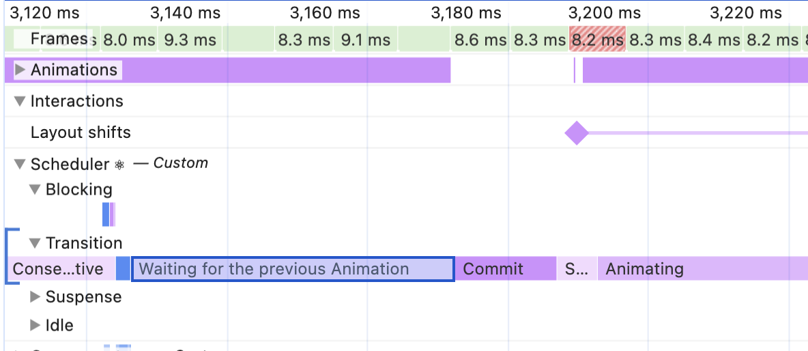Select the layout shift diamond marker
Screen dimensions: 808x351
click(577, 132)
